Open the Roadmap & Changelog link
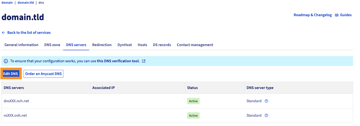The height and width of the screenshot is (126, 360). (313, 15)
